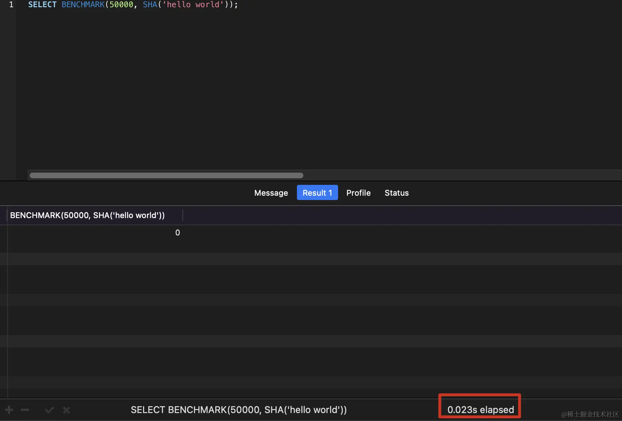Open the Message tab
The image size is (622, 421).
(271, 193)
